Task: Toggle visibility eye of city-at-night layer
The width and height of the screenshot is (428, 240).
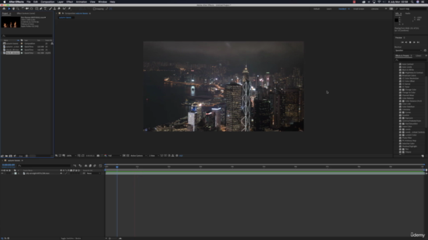Action: [2, 173]
